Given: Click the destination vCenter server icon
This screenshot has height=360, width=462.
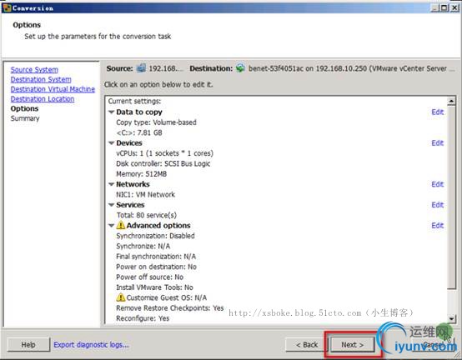Looking at the screenshot, I should pyautogui.click(x=240, y=68).
